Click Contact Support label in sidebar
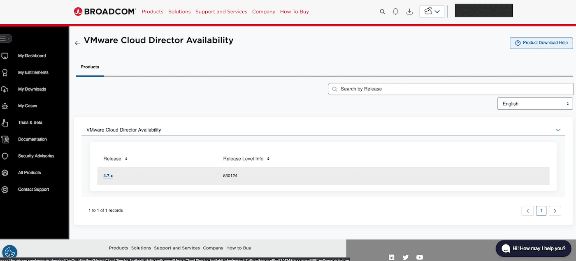The height and width of the screenshot is (261, 576). tap(34, 189)
